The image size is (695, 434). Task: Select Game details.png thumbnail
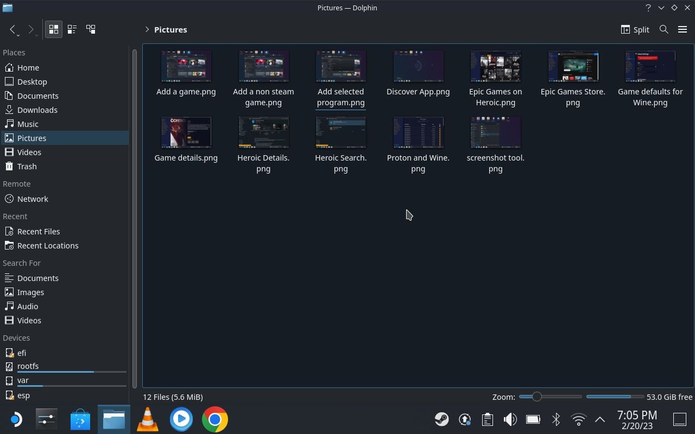(x=186, y=132)
